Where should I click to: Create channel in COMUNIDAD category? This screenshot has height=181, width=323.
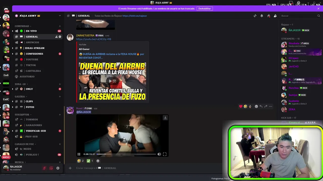click(x=60, y=26)
